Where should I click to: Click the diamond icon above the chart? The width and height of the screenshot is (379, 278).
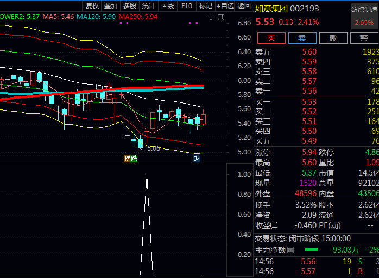pos(211,17)
